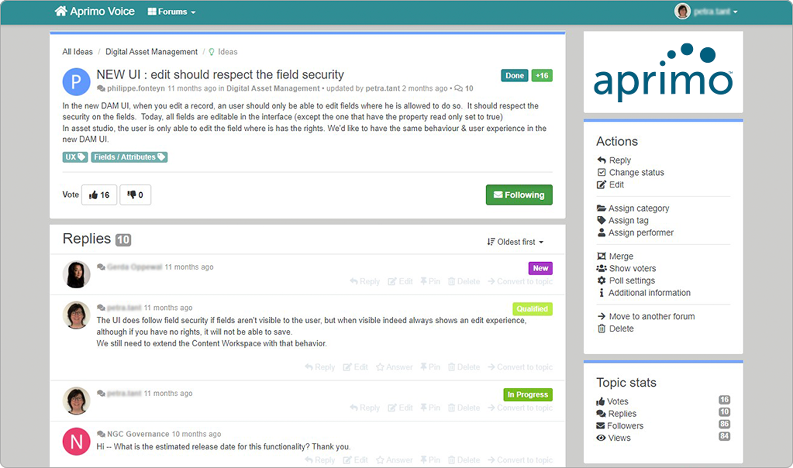Toggle the Following subscription button
Viewport: 793px width, 468px height.
(519, 195)
